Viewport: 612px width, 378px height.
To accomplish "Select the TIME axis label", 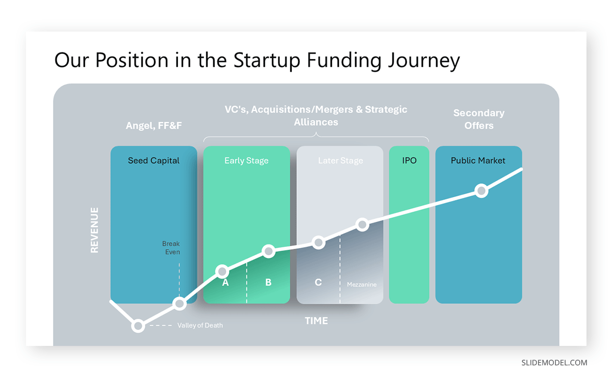I will 316,321.
